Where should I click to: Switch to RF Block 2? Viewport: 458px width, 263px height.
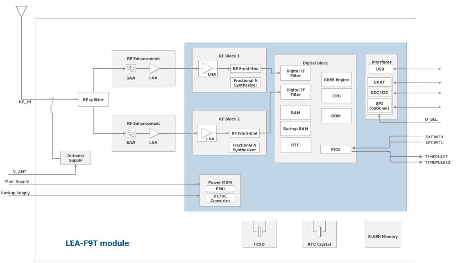pos(229,119)
